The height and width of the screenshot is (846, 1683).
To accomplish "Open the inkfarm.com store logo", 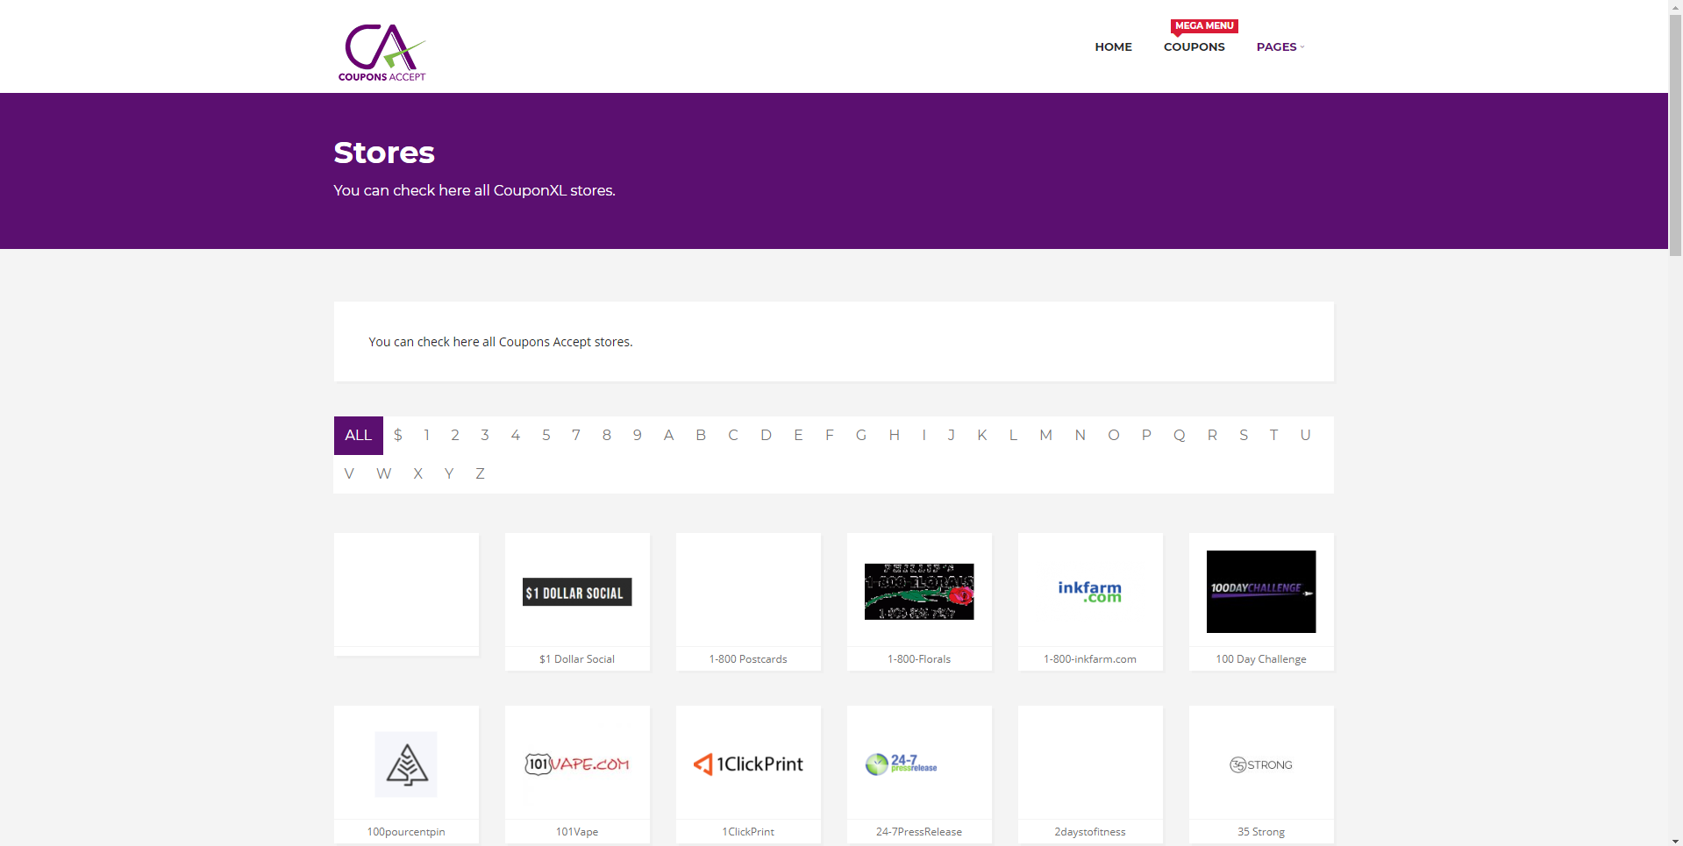I will [x=1090, y=592].
